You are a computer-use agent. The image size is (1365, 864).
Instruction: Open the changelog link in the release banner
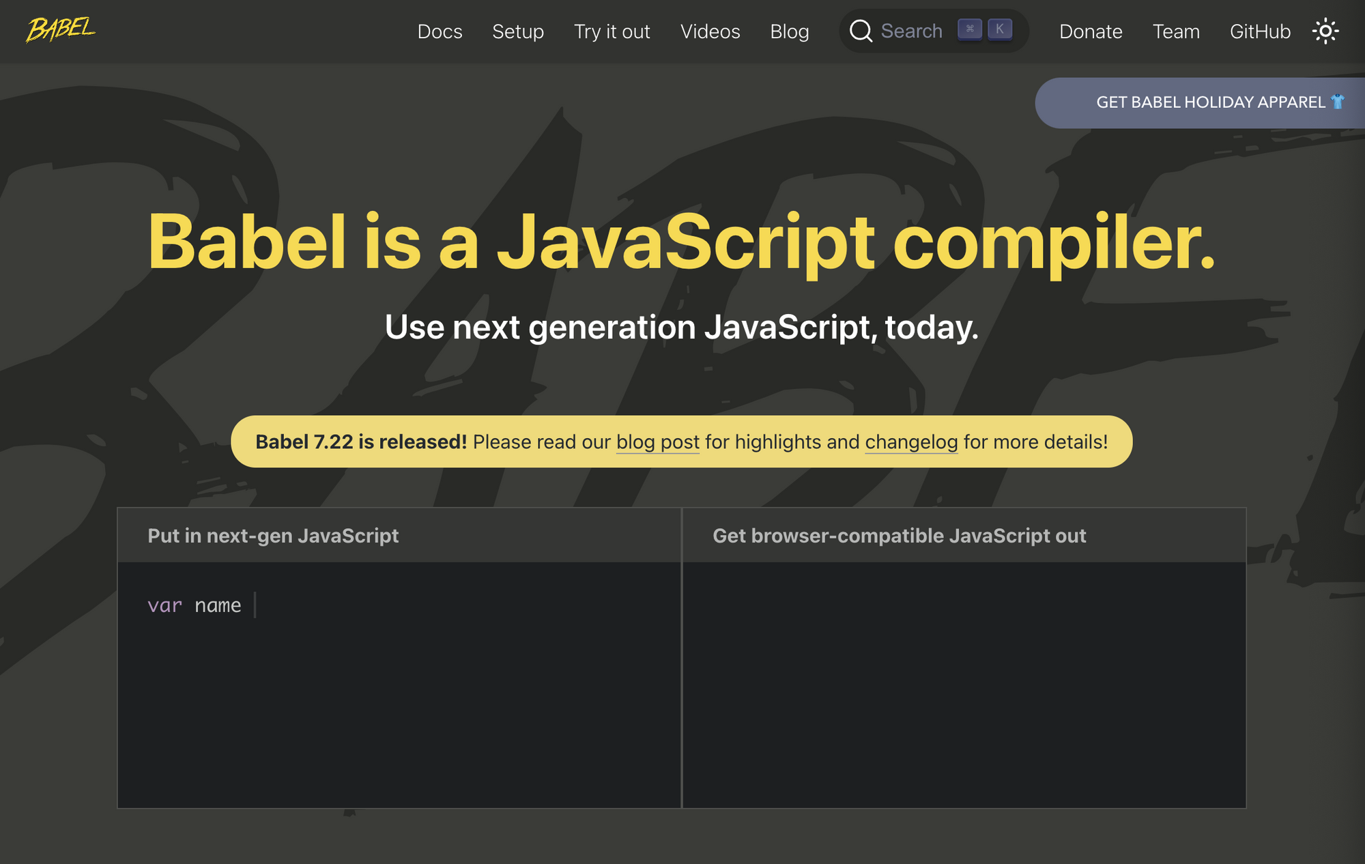(911, 442)
